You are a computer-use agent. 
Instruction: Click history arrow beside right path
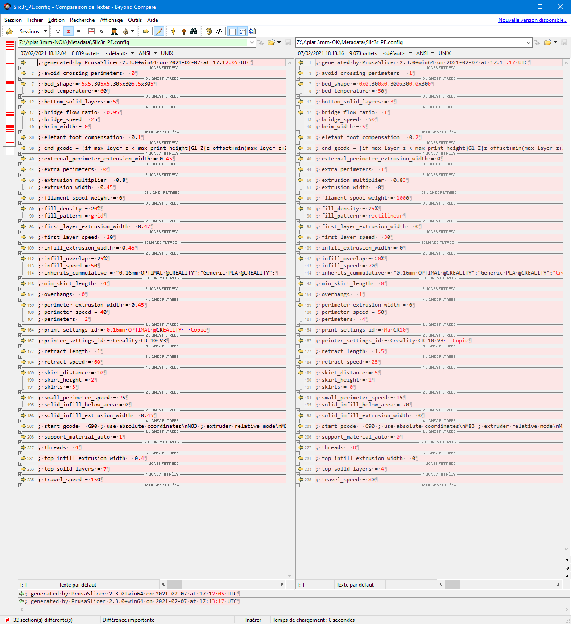pyautogui.click(x=537, y=43)
